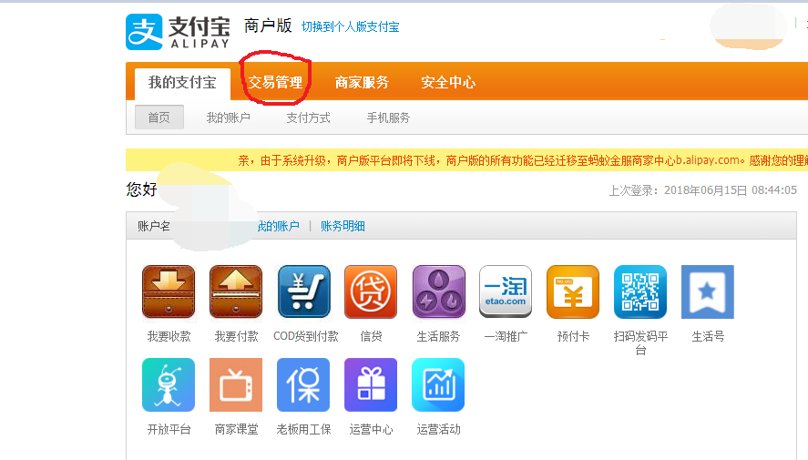
Task: Open the 老板用工保 insurance icon
Action: [x=303, y=384]
